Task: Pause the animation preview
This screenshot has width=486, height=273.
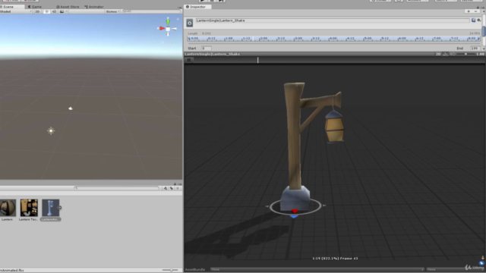Action: click(x=189, y=60)
